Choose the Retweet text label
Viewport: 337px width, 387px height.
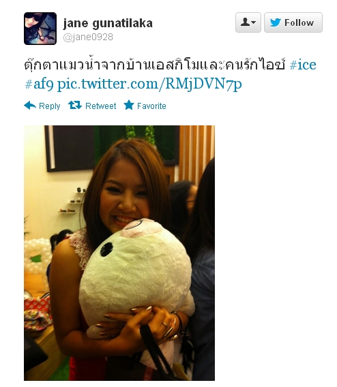[100, 106]
